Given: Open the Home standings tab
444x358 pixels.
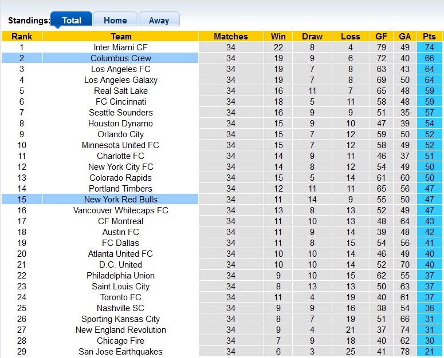Looking at the screenshot, I should click(x=115, y=20).
